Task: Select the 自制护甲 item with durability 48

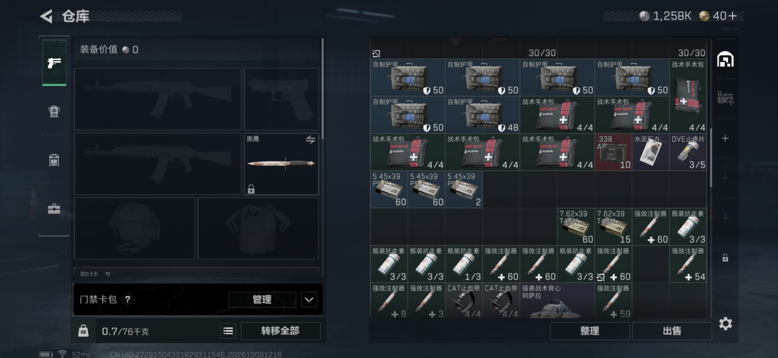Action: pos(482,115)
